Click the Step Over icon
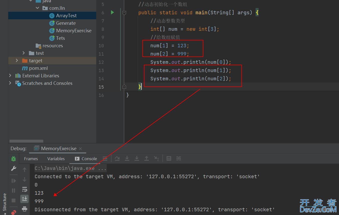The width and height of the screenshot is (339, 215). pyautogui.click(x=117, y=158)
